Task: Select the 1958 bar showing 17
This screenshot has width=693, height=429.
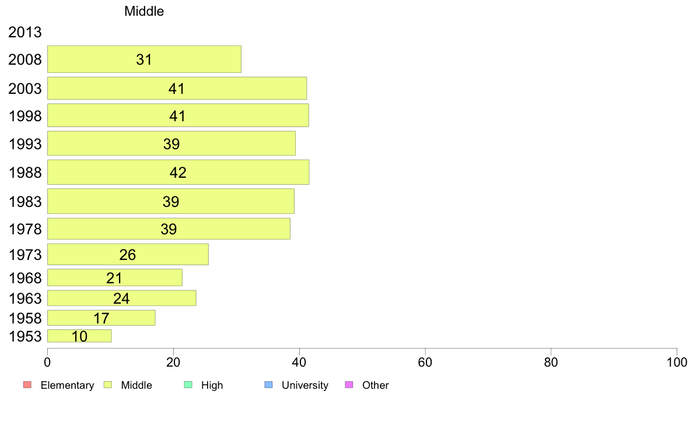Action: [x=101, y=318]
